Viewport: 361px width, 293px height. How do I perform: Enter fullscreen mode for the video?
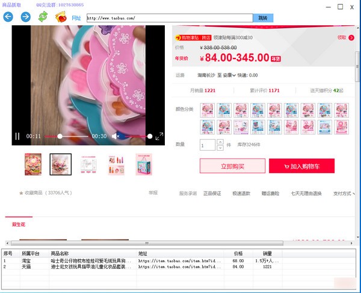(x=159, y=136)
